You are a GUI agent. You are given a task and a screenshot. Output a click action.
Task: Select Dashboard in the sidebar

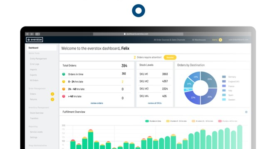coord(42,48)
